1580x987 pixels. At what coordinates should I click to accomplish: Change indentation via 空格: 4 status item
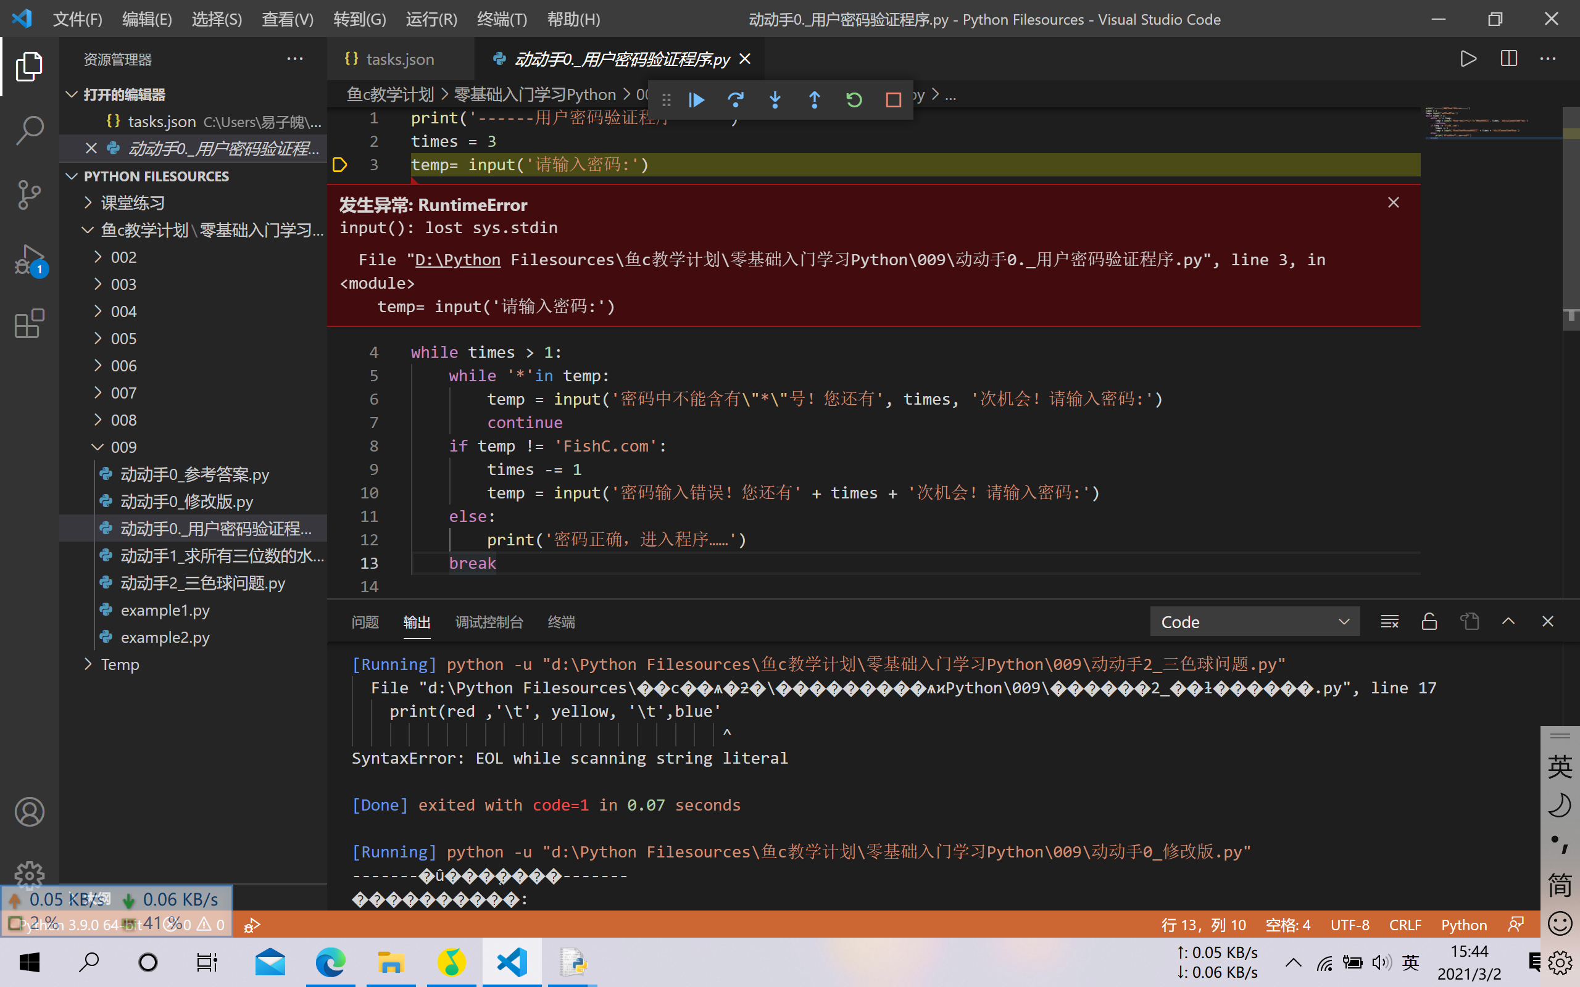pos(1287,925)
